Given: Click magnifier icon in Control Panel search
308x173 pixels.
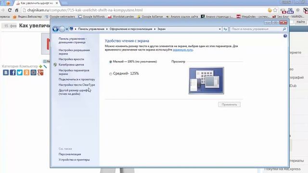Looking at the screenshot, I should tap(284, 29).
